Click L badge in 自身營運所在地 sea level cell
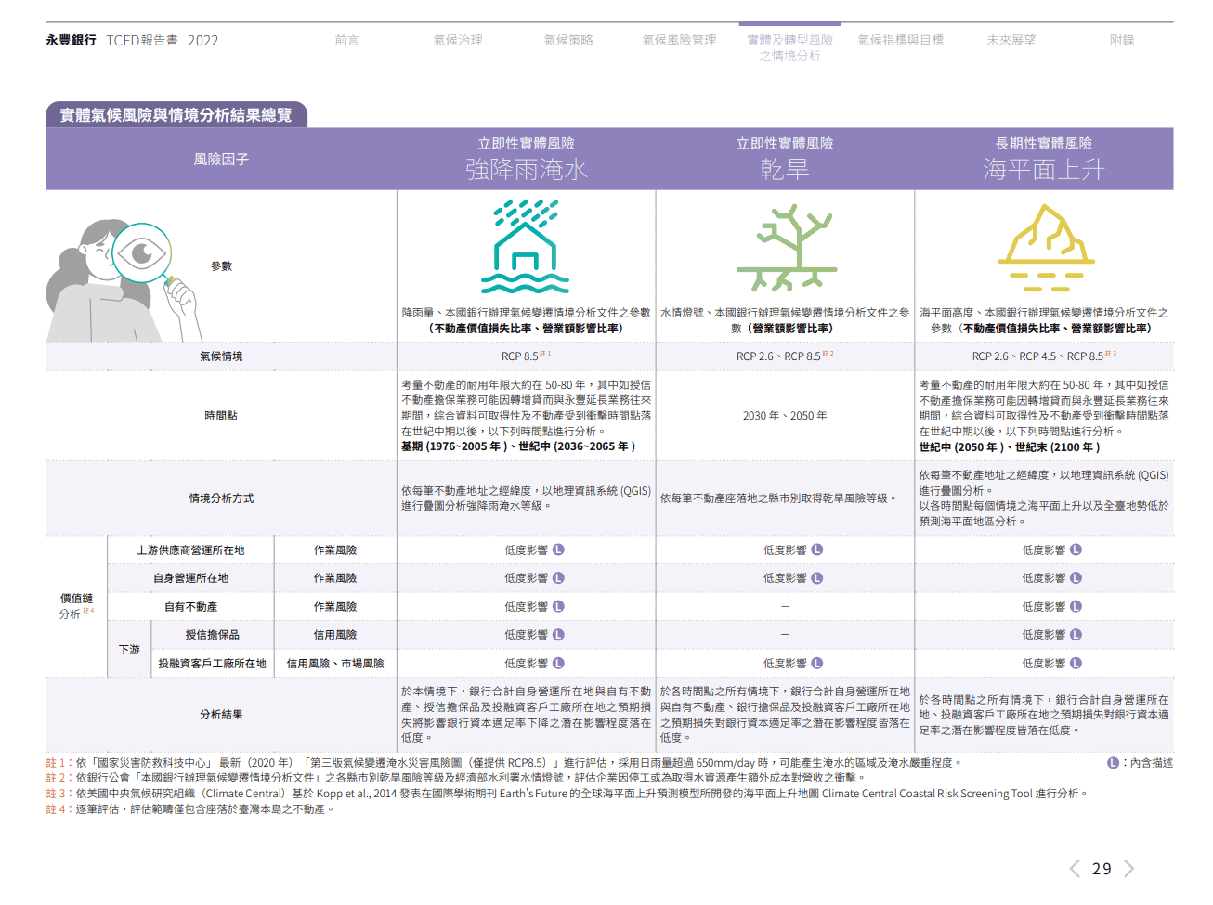 1076,578
